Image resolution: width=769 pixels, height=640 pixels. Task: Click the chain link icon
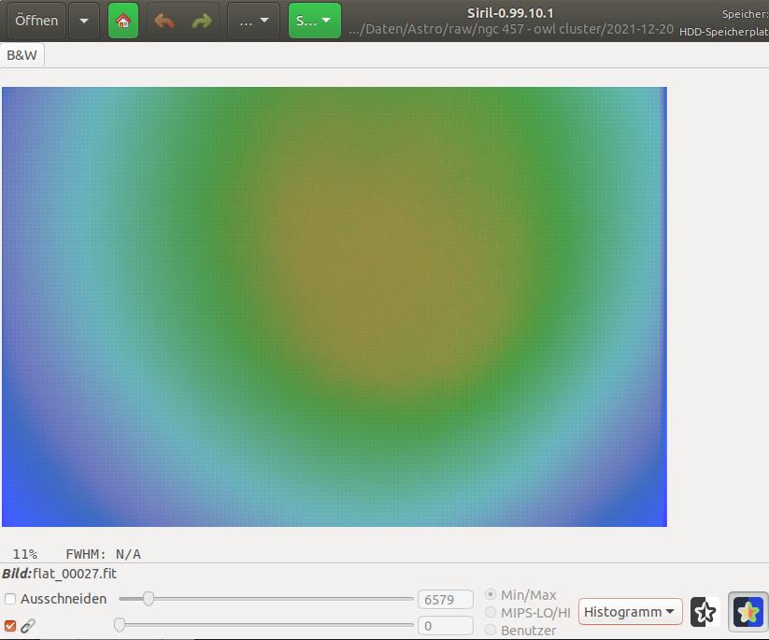28,626
